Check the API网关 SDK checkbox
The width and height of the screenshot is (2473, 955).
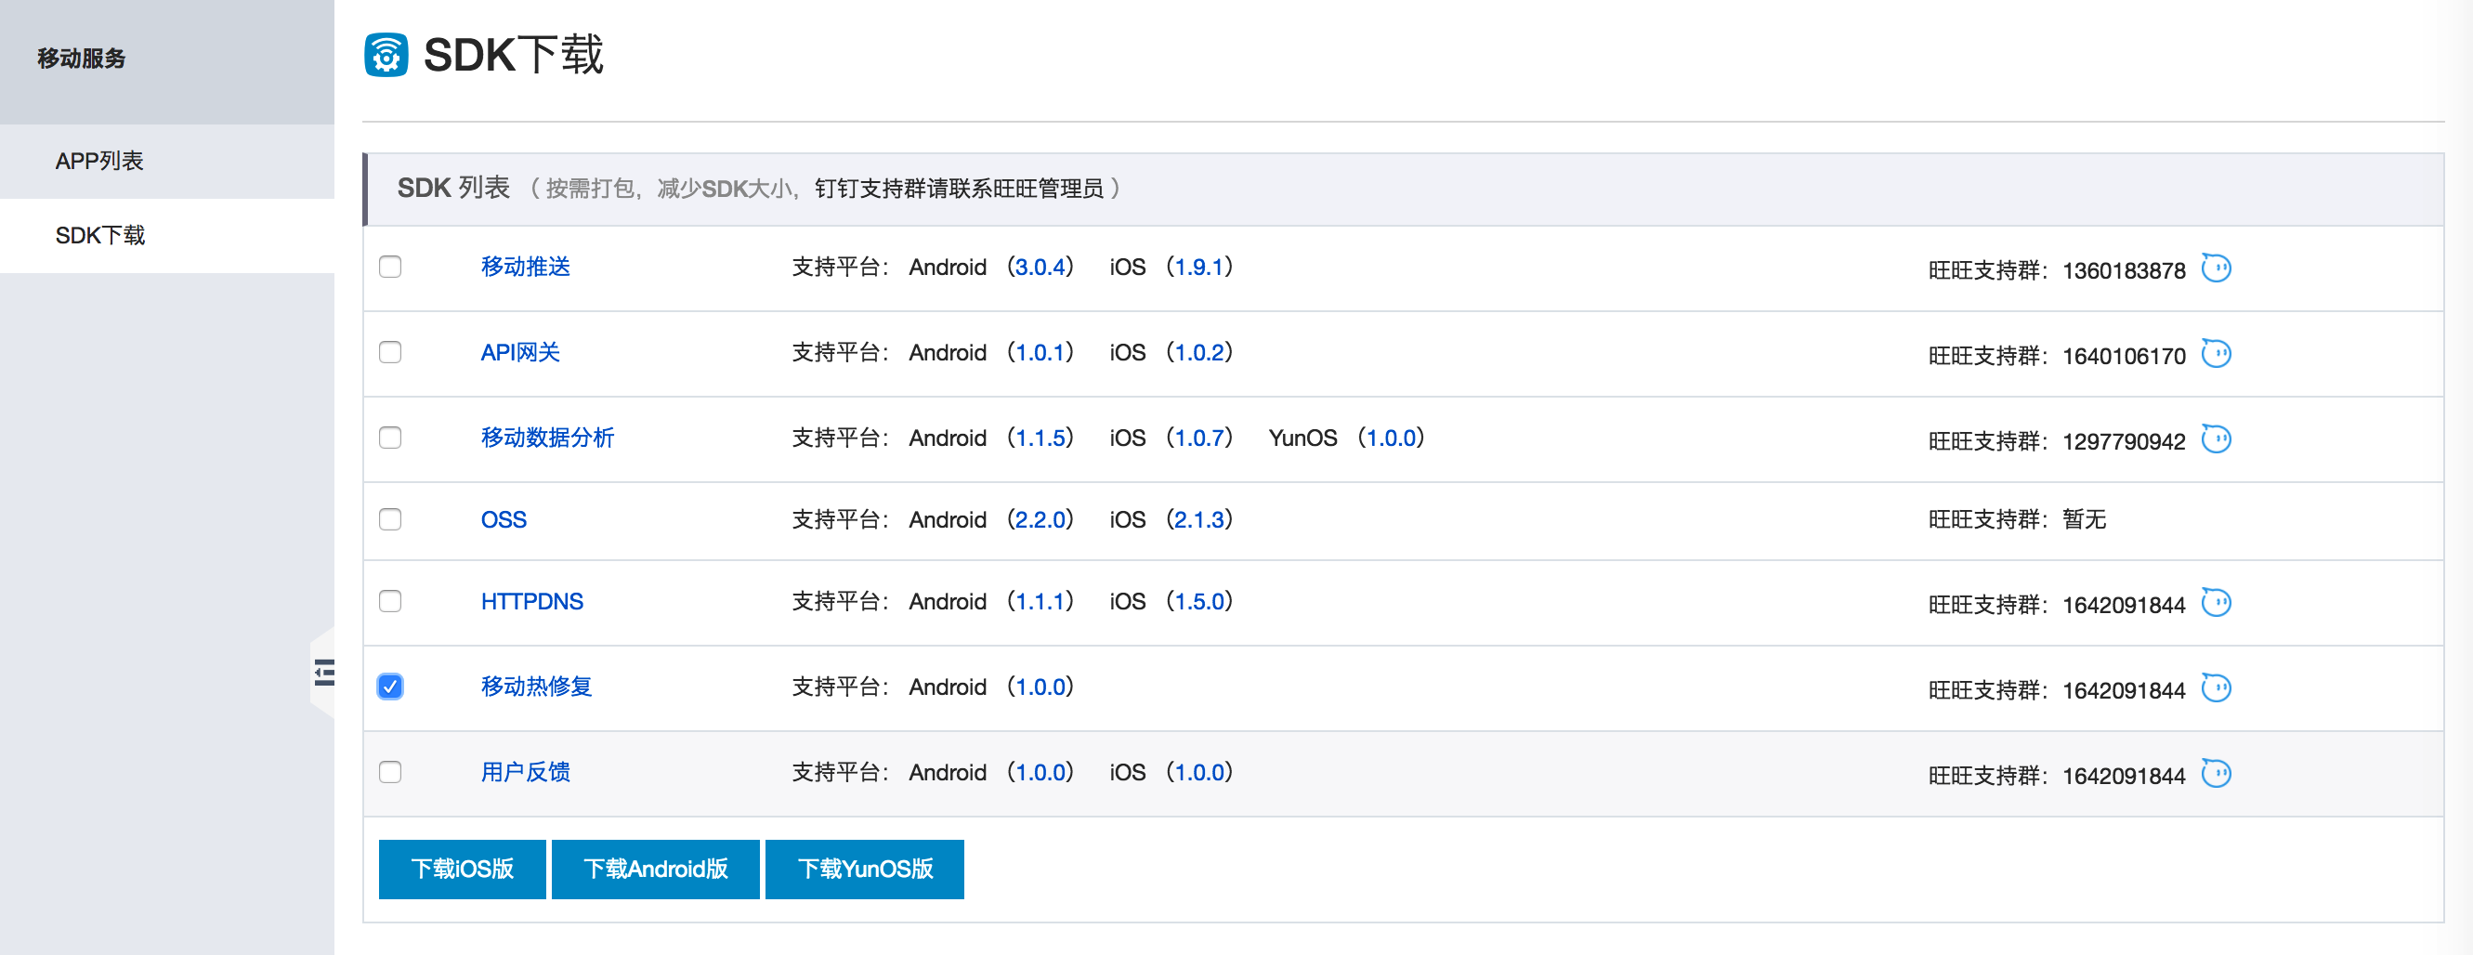click(x=390, y=352)
